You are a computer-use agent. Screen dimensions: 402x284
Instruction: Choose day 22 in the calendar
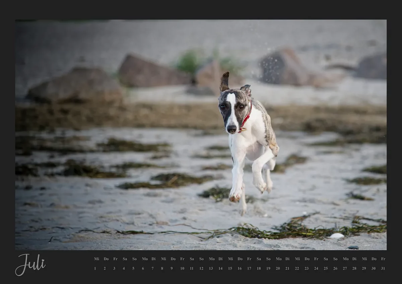pos(297,268)
